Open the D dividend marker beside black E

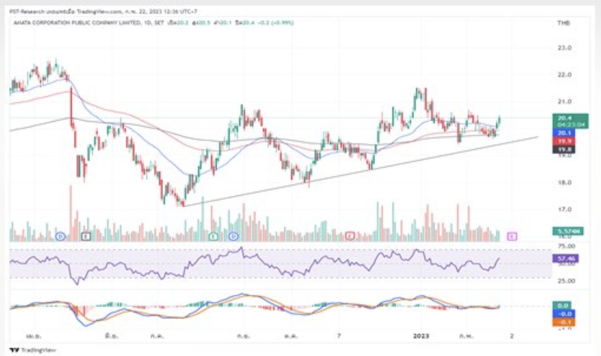coord(60,236)
